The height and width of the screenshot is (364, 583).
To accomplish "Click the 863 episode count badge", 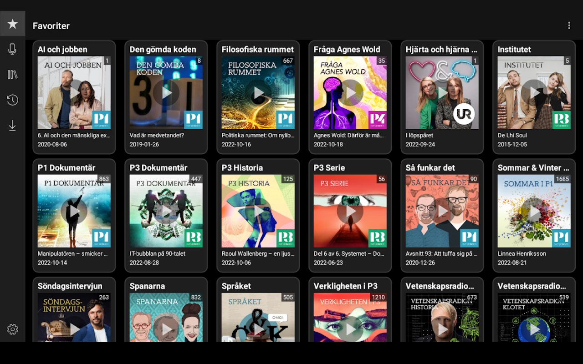I will point(104,179).
